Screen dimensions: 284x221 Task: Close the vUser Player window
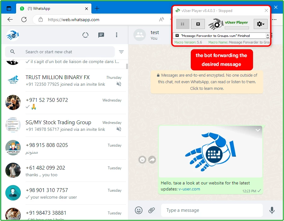click(x=266, y=10)
